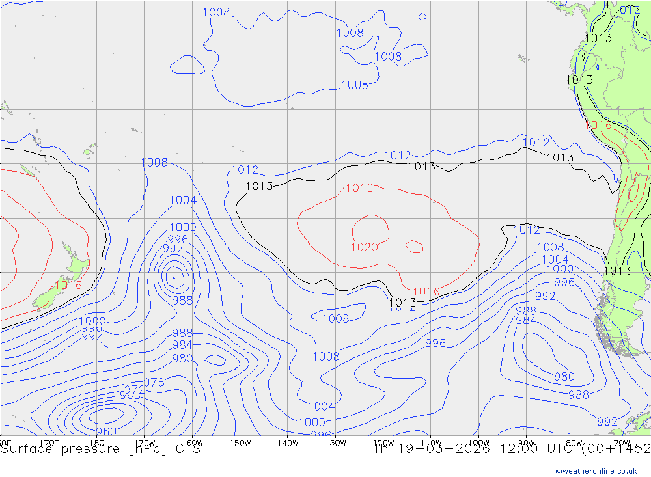Click the 180 longitude axis label
The width and height of the screenshot is (651, 477).
[96, 443]
